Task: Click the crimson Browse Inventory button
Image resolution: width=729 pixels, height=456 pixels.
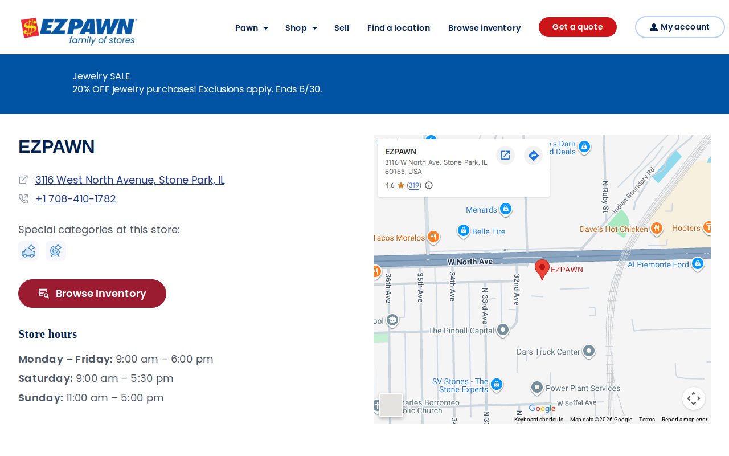Action: 92,294
